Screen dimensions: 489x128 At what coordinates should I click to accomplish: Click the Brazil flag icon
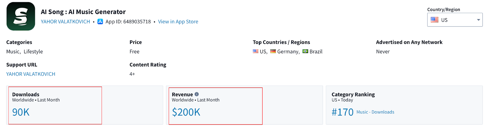coord(305,52)
